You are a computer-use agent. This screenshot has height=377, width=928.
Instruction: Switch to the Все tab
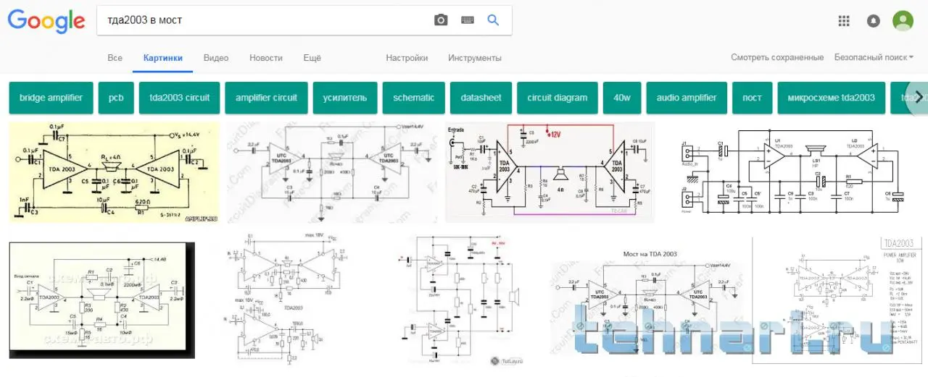pos(115,58)
